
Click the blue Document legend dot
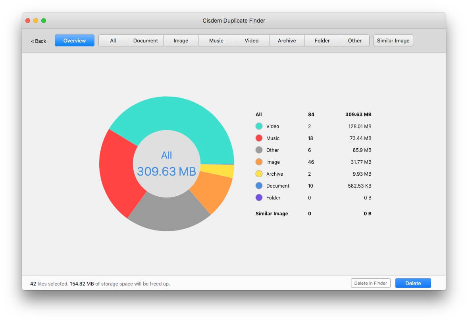[259, 186]
